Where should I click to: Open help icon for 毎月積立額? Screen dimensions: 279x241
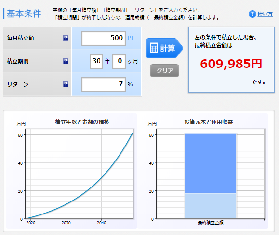pos(66,38)
